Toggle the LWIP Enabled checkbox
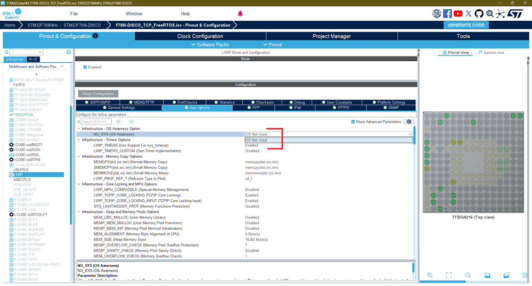 click(85, 67)
